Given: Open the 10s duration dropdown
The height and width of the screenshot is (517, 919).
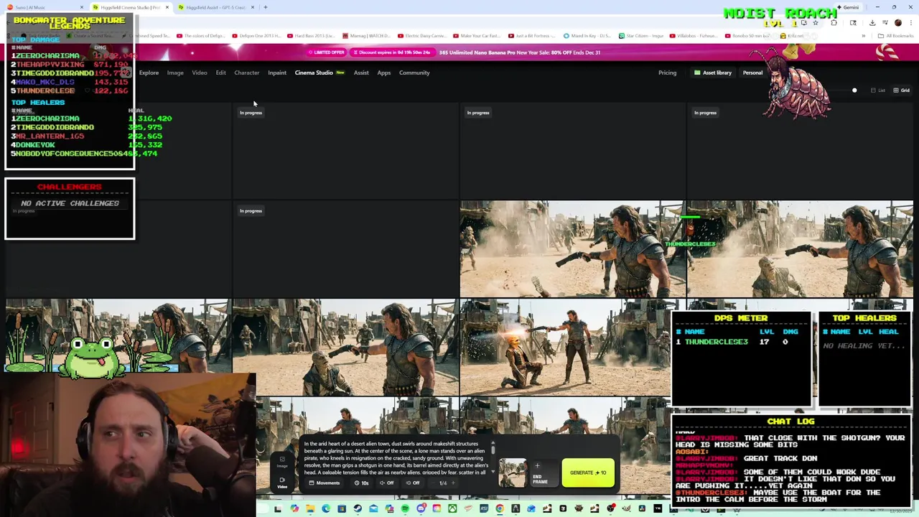Looking at the screenshot, I should coord(362,483).
